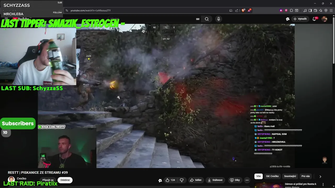Open the Brave Shields lion icon
This screenshot has height=188, width=335.
[243, 10]
